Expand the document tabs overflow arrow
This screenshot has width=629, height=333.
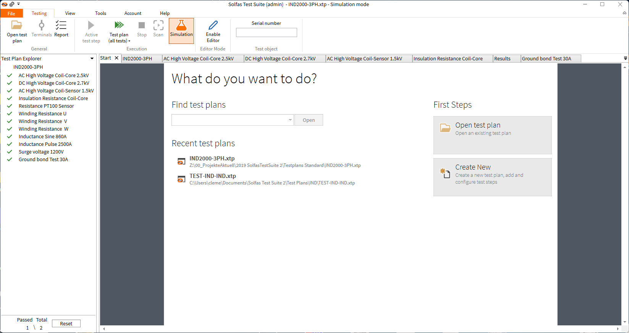[x=625, y=58]
